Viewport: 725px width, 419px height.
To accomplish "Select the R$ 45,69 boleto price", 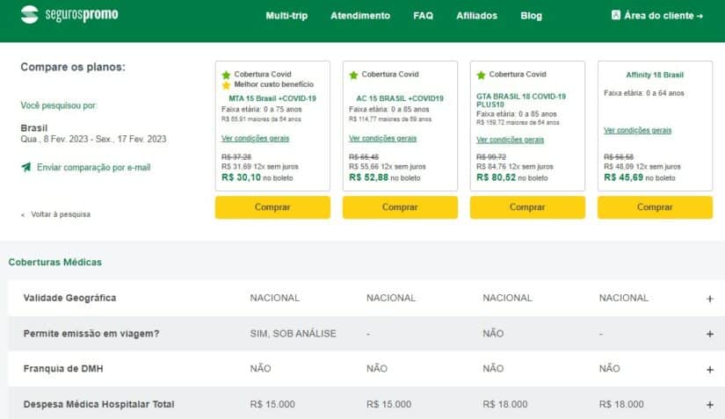I will point(623,177).
